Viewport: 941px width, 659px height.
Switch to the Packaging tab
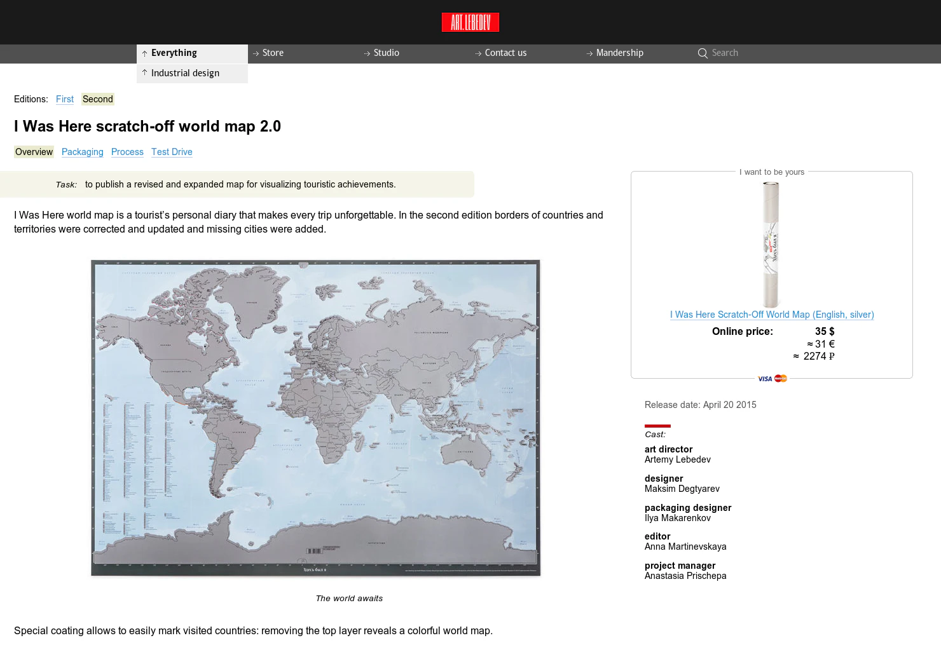(x=83, y=152)
